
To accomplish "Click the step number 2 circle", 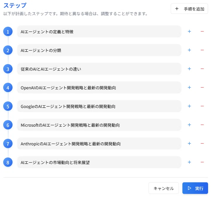I will [x=8, y=50].
